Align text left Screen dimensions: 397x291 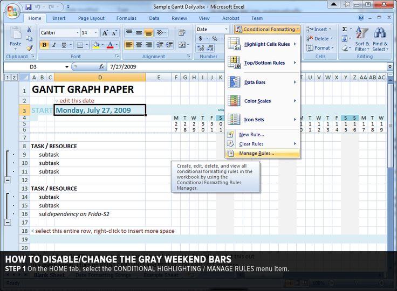pos(129,45)
